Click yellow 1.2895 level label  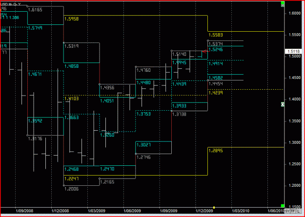point(216,151)
